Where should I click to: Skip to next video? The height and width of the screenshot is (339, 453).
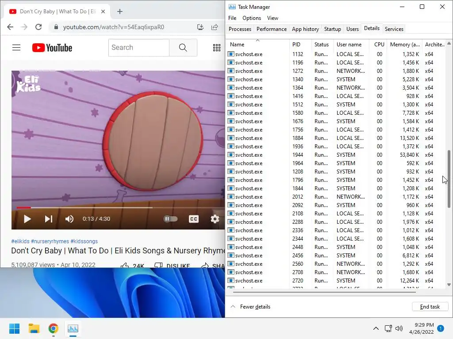[49, 219]
